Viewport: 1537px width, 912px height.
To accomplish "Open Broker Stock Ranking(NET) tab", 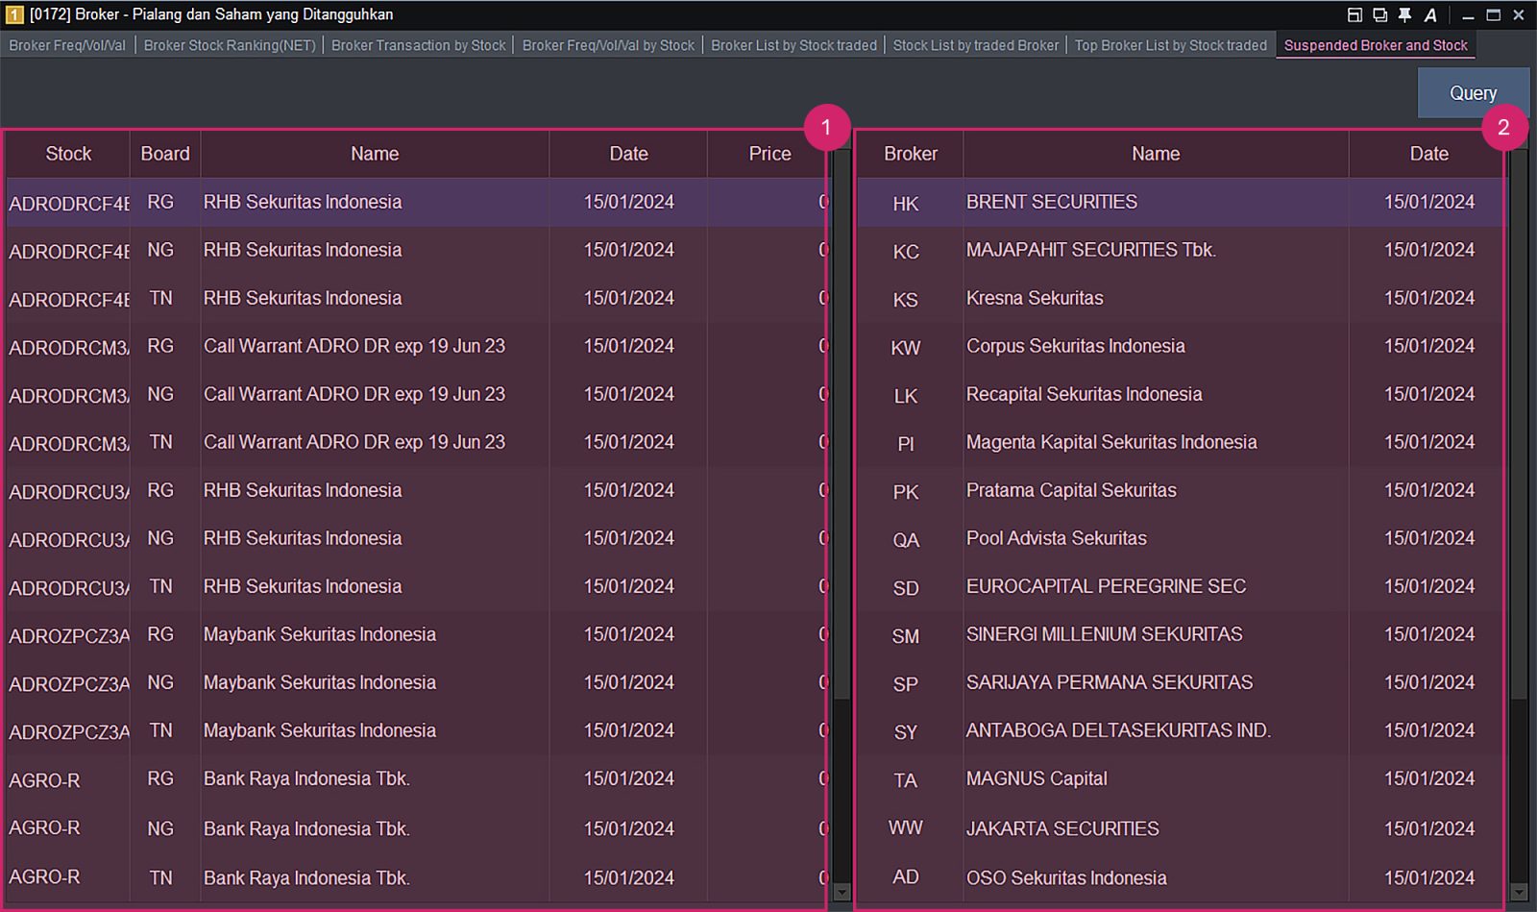I will coord(229,44).
